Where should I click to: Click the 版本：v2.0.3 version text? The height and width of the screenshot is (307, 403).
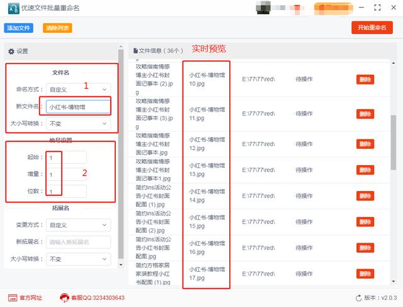[x=380, y=298]
